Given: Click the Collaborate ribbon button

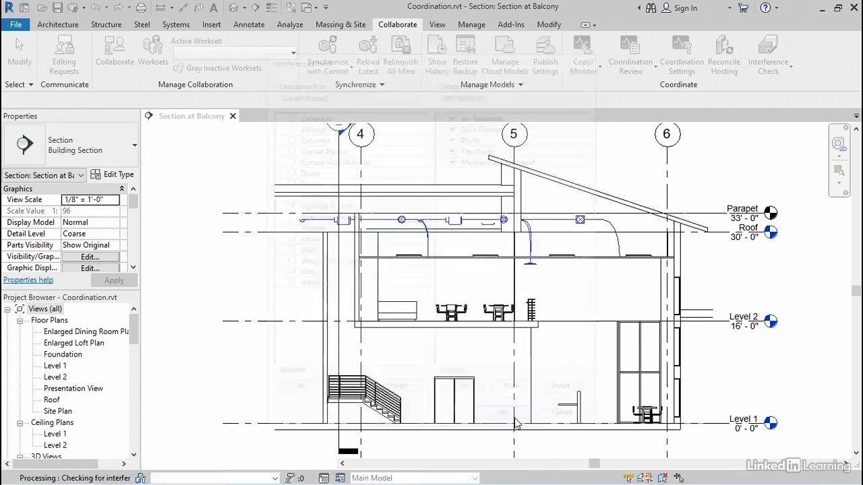Looking at the screenshot, I should pyautogui.click(x=115, y=52).
